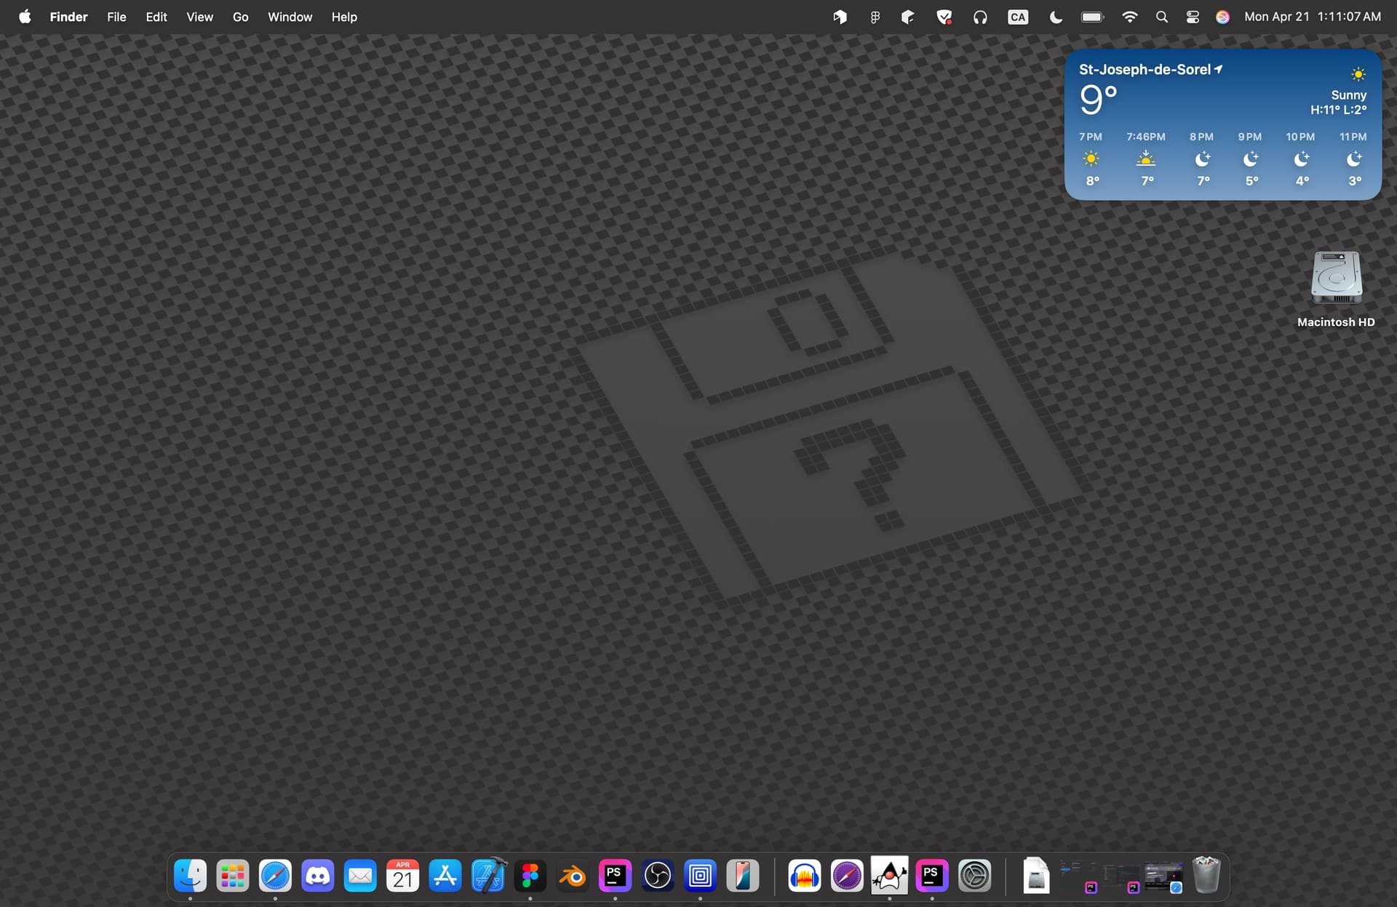Click St-Joseph-de-Sorel location in weather widget
Screen dimensions: 1397x907
click(x=1145, y=70)
